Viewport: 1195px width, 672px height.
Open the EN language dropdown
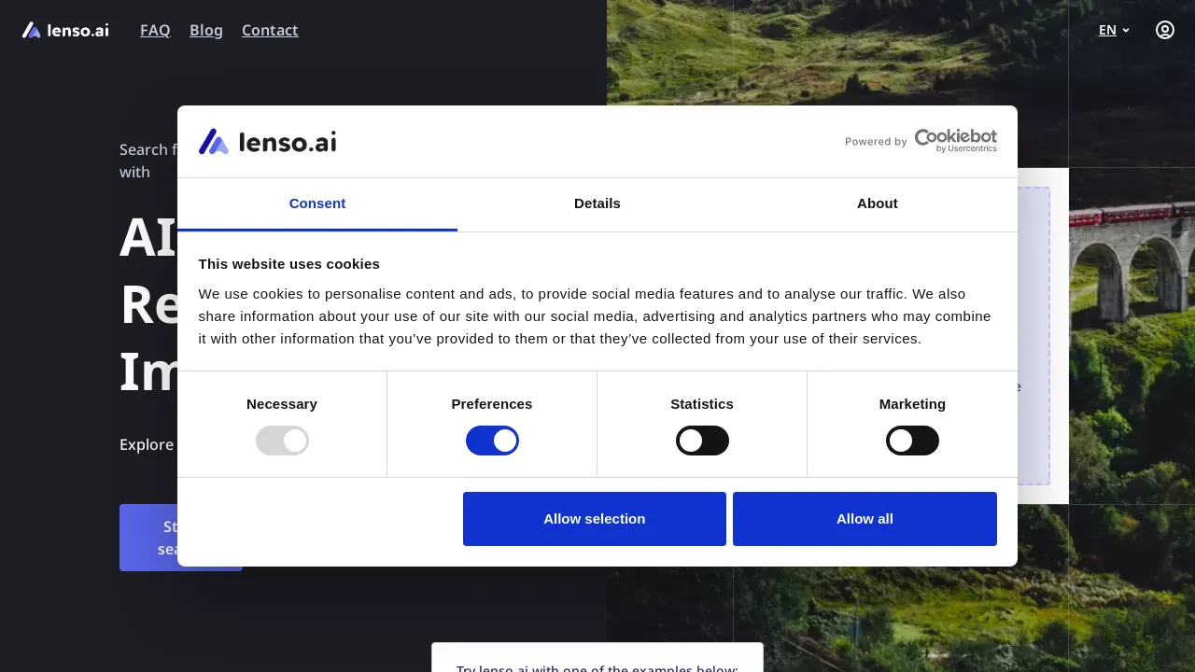(1113, 30)
